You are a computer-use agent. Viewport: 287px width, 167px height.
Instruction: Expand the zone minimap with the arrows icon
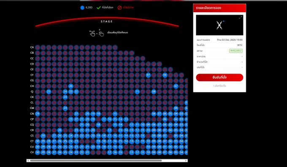[x=240, y=18]
